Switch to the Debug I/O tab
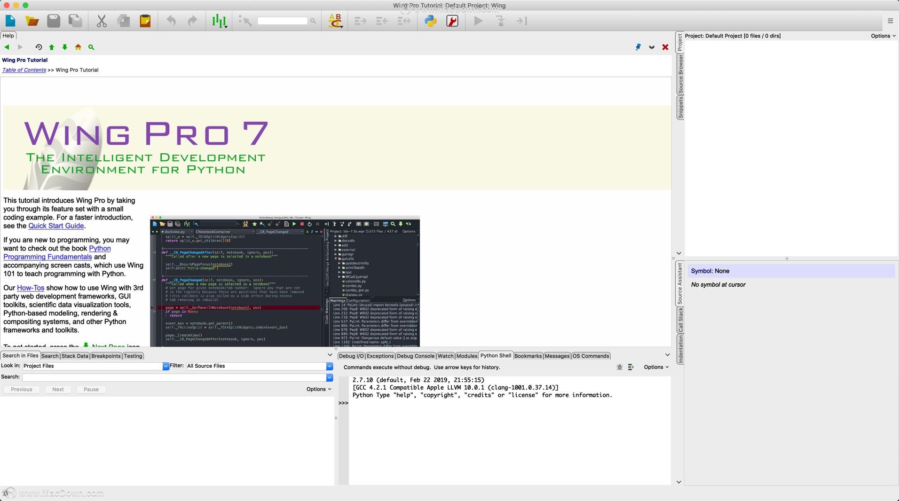The height and width of the screenshot is (501, 899). 351,356
